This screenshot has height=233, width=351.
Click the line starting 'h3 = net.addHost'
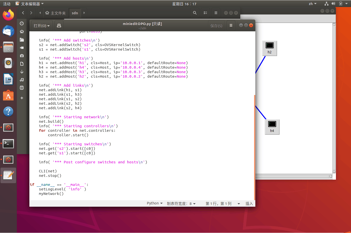(x=113, y=72)
